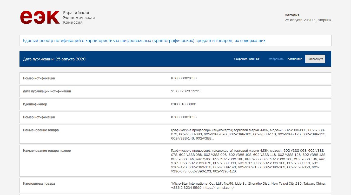Click the Дата публикации нотификации row
Viewport: 351px width, 195px height.
coord(175,91)
